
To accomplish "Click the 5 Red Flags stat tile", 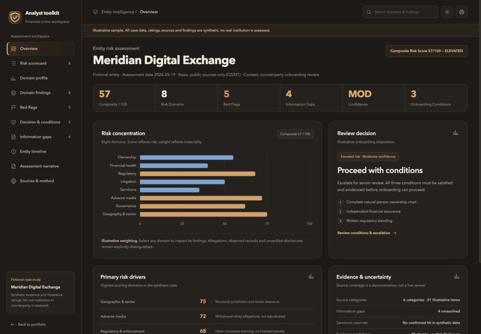I will (x=249, y=98).
